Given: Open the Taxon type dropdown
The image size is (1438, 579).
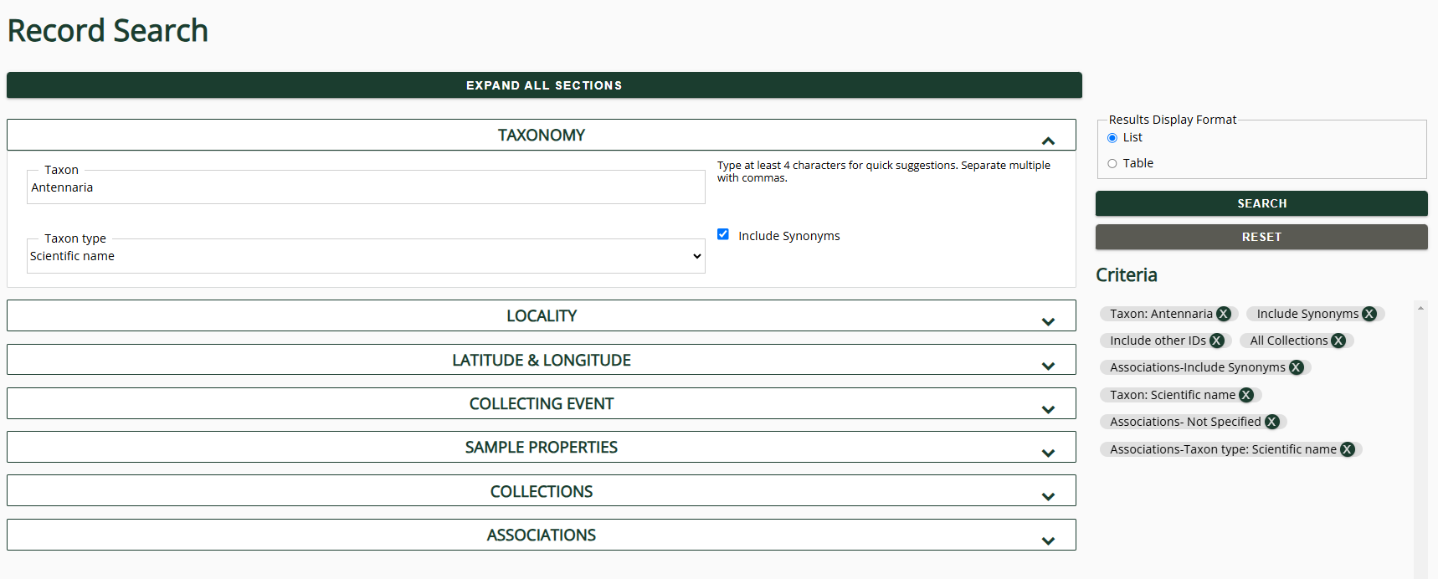Looking at the screenshot, I should coord(366,256).
